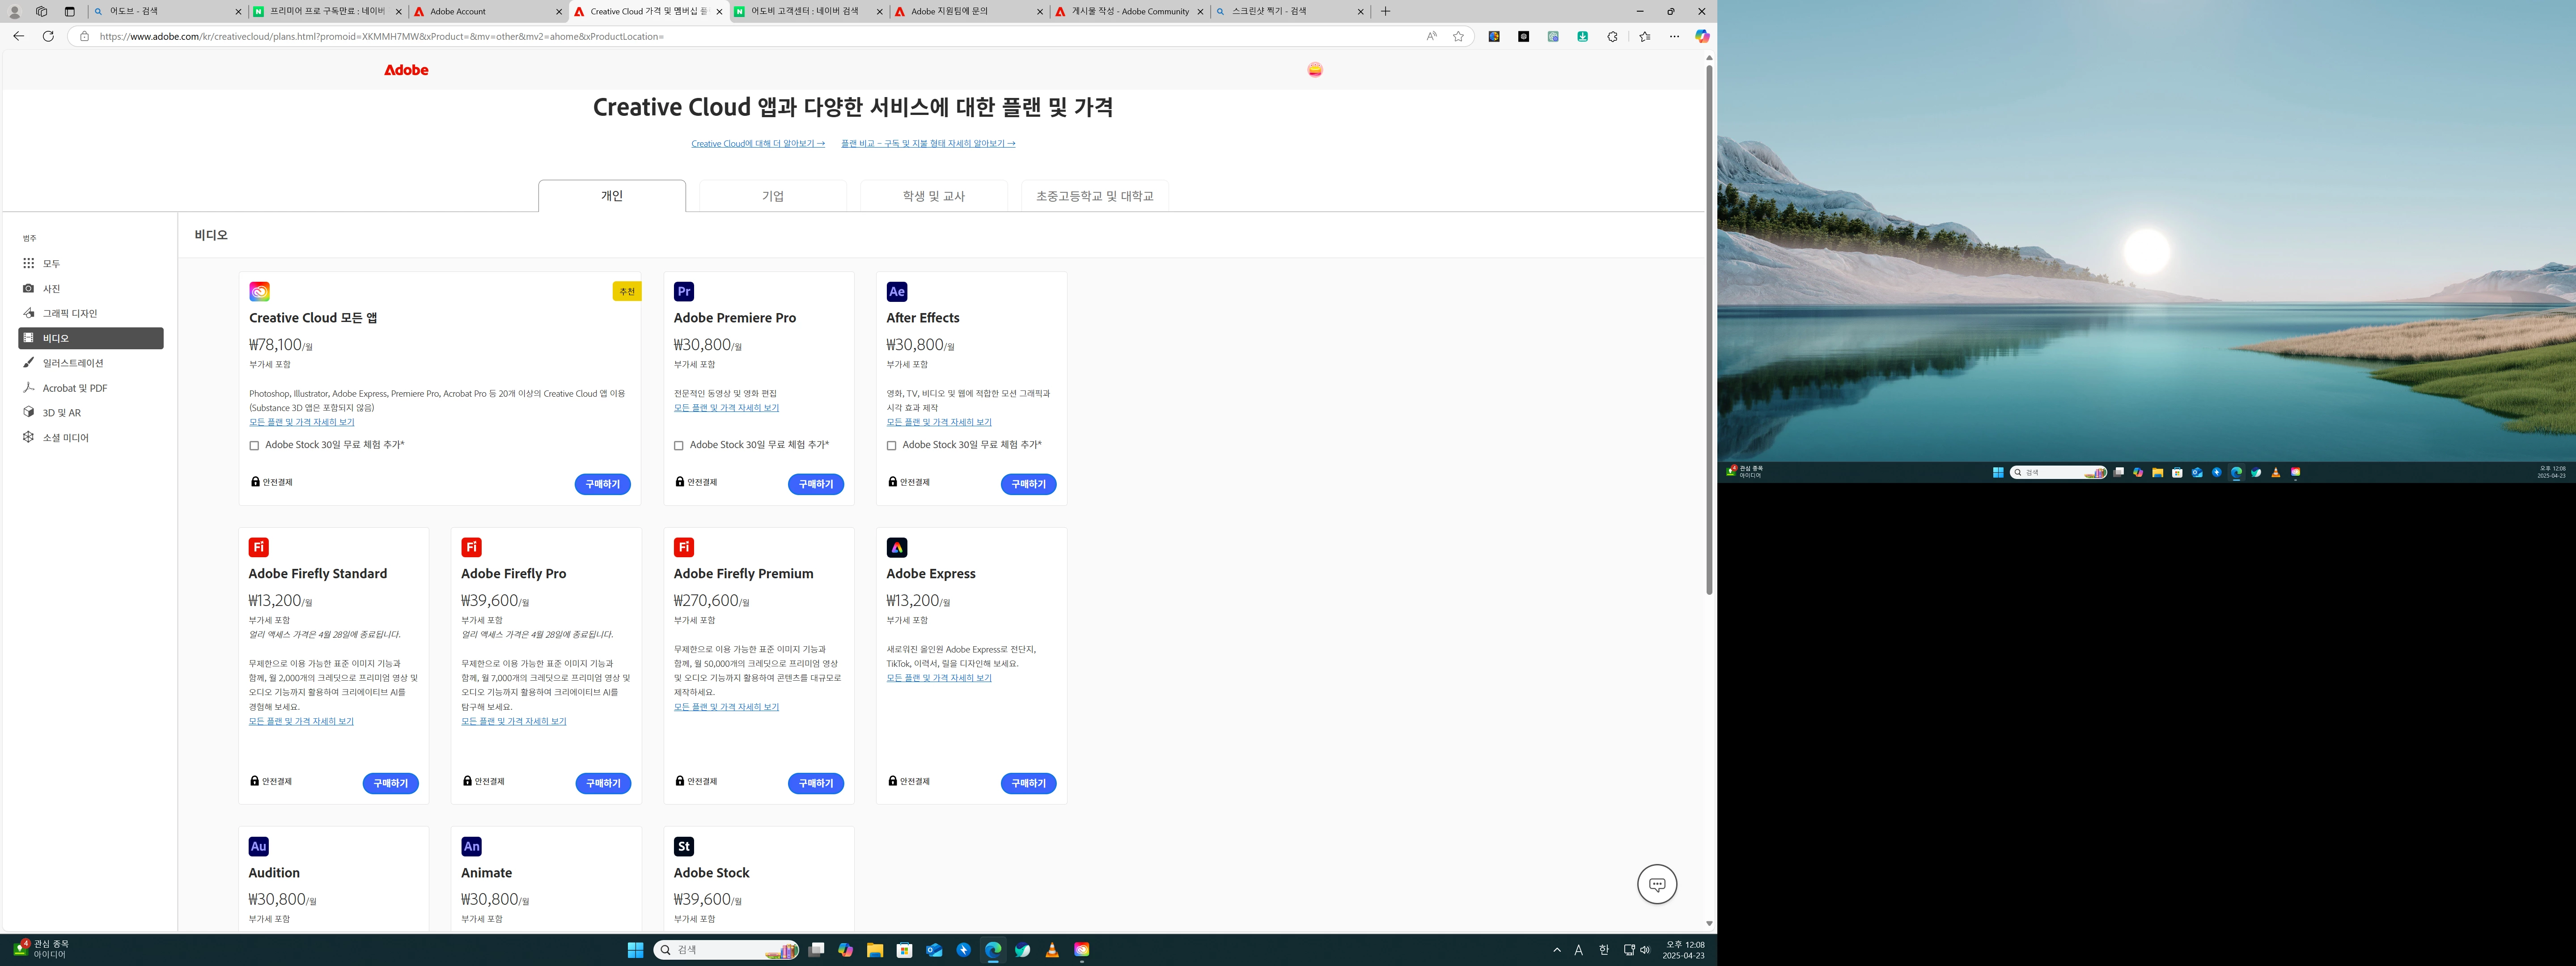Click the page's vertical scrollbar thumb
Image resolution: width=2576 pixels, height=966 pixels.
click(x=1709, y=330)
